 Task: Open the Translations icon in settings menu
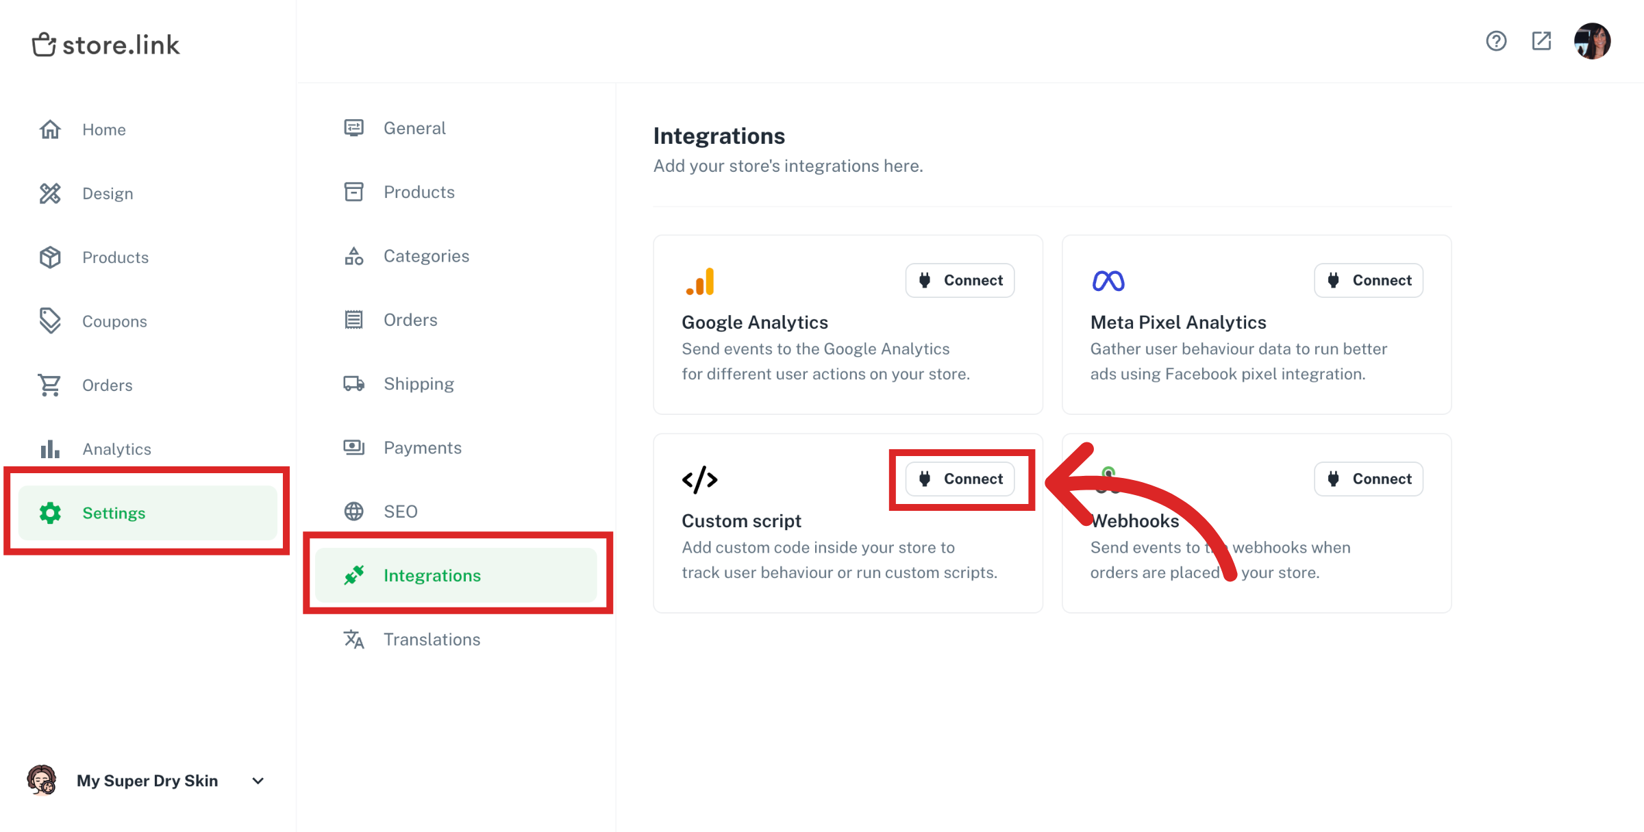(x=353, y=639)
